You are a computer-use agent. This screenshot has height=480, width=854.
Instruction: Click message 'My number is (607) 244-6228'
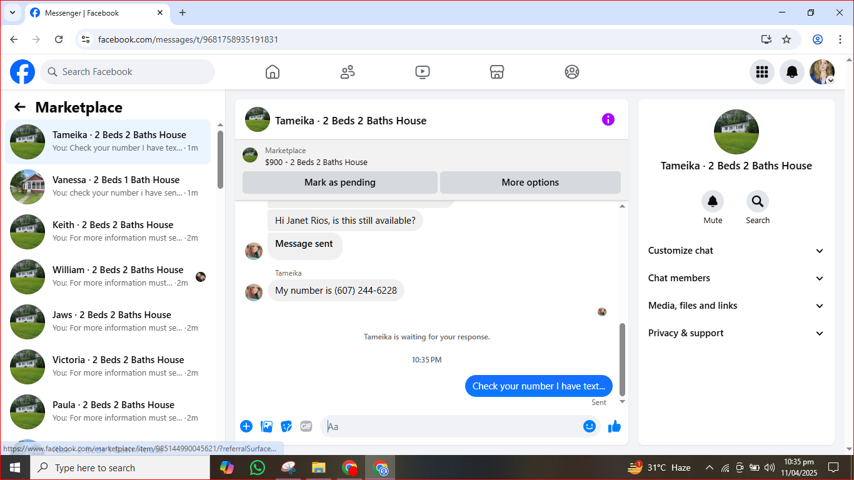[336, 291]
